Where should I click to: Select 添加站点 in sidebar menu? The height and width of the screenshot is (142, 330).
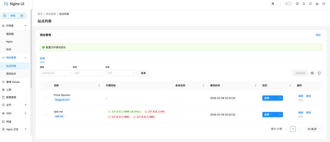[11, 74]
